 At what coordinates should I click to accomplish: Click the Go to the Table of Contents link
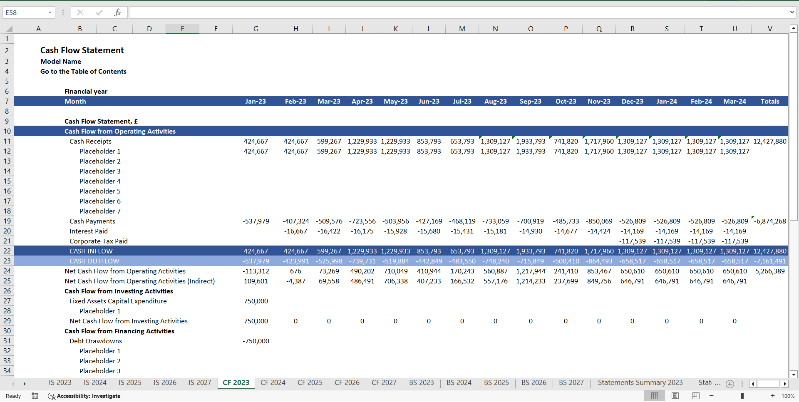(83, 71)
